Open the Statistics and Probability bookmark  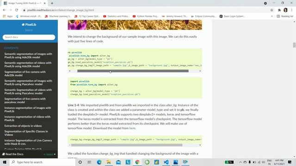click(x=116, y=17)
